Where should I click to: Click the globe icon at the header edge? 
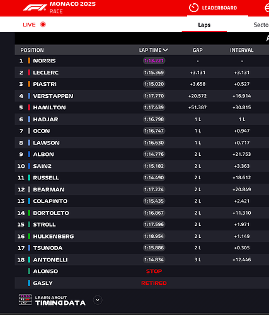click(x=267, y=8)
